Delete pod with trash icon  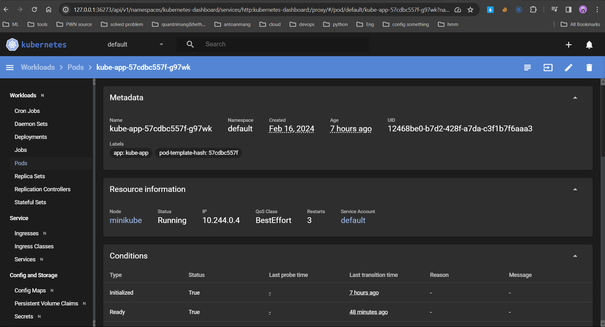[x=589, y=68]
